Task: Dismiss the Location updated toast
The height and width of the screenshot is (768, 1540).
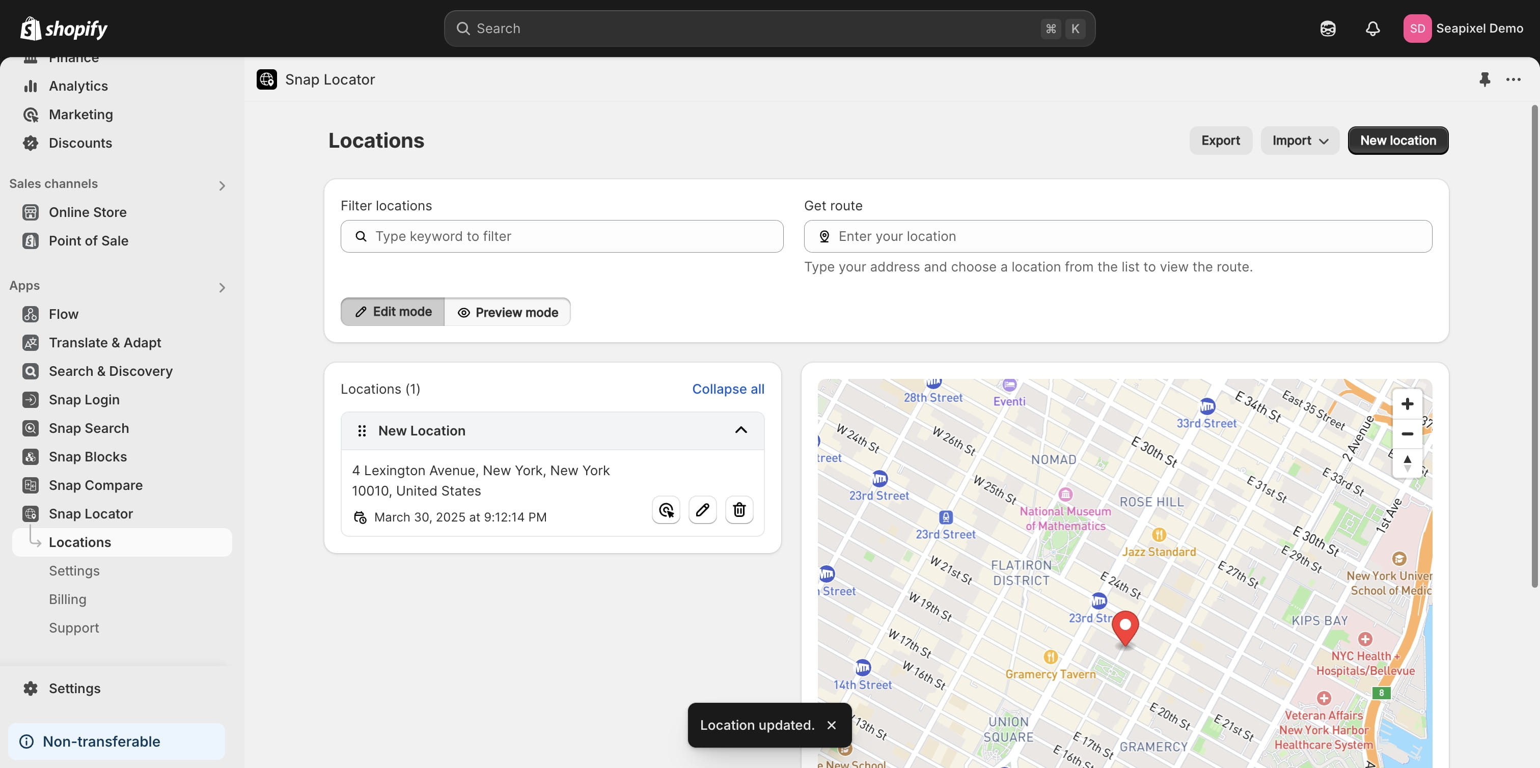Action: (832, 725)
